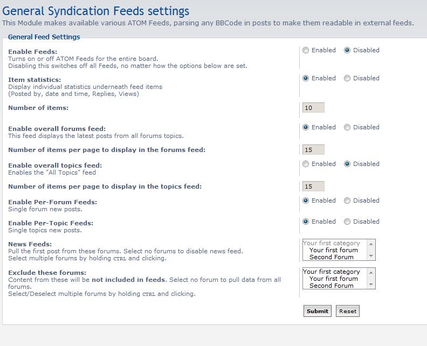Focus the forums feed items-per-page field

click(313, 149)
